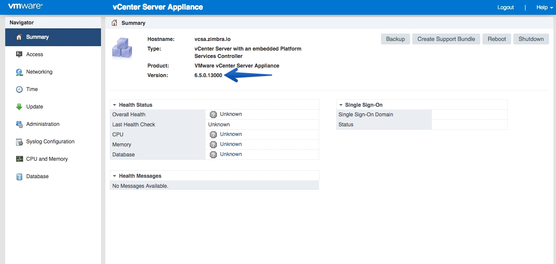Click the Backup button
The image size is (556, 264).
(395, 39)
